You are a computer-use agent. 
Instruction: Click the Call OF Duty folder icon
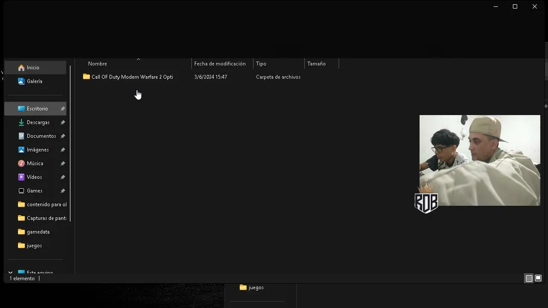(86, 77)
